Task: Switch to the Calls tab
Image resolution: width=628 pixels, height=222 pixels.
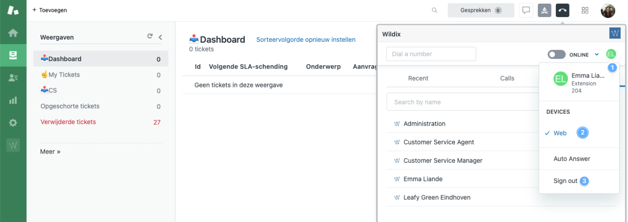Action: [507, 78]
